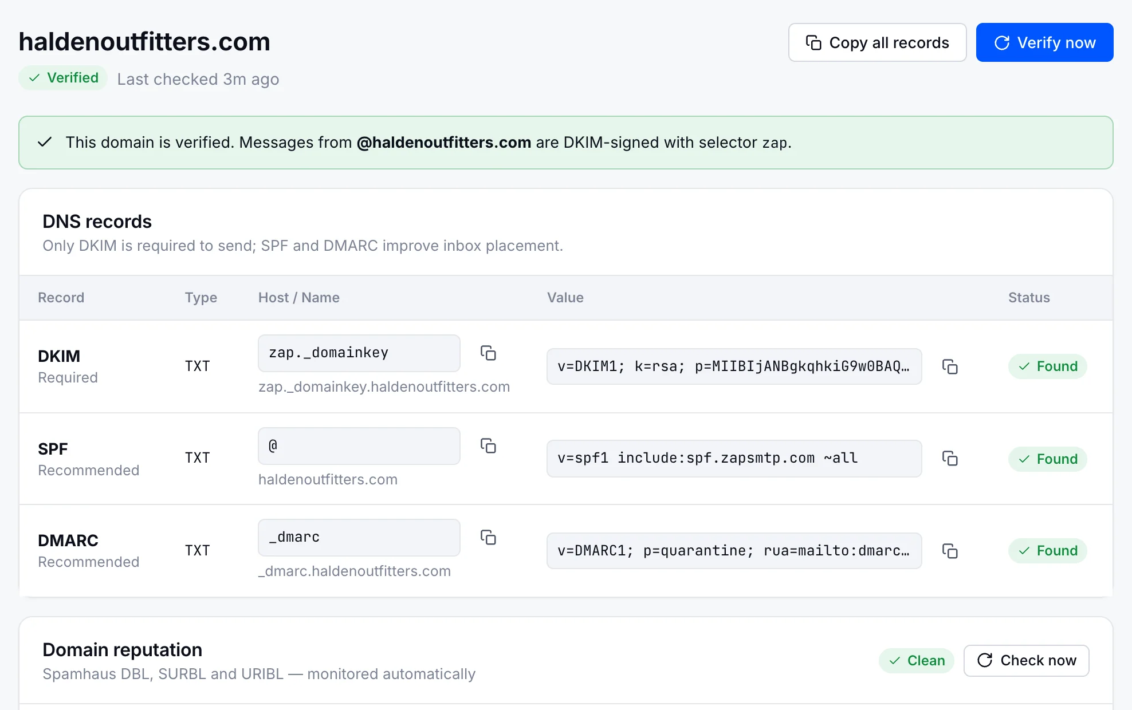
Task: Run domain reputation Check now
Action: 1026,660
